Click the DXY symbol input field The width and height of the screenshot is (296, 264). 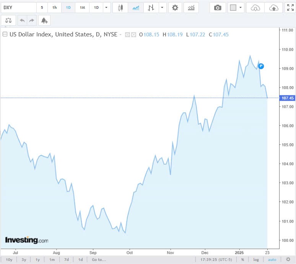18,8
